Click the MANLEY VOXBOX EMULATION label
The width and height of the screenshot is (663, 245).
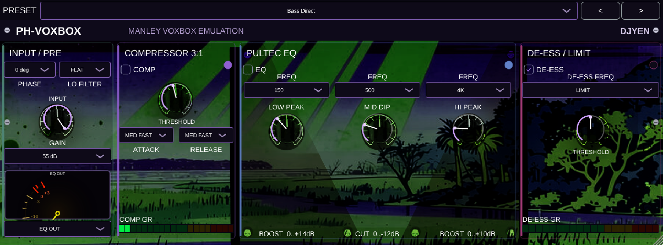(186, 31)
